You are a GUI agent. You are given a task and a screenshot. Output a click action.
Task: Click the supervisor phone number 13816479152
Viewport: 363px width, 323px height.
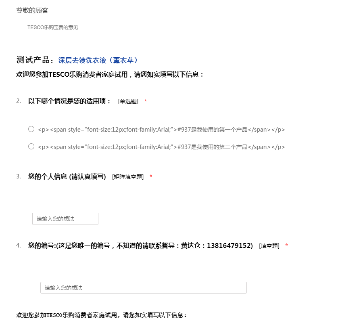229,245
